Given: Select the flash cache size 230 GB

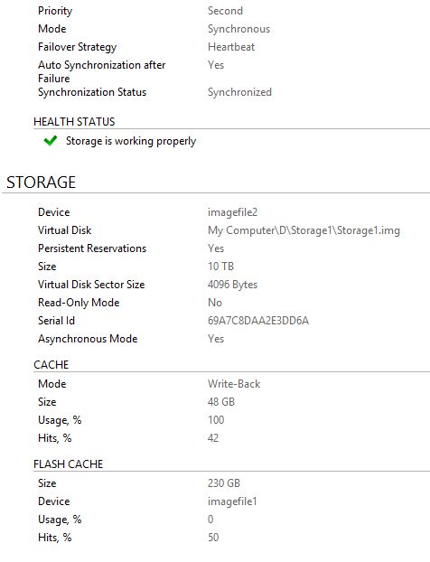Looking at the screenshot, I should pyautogui.click(x=224, y=483).
